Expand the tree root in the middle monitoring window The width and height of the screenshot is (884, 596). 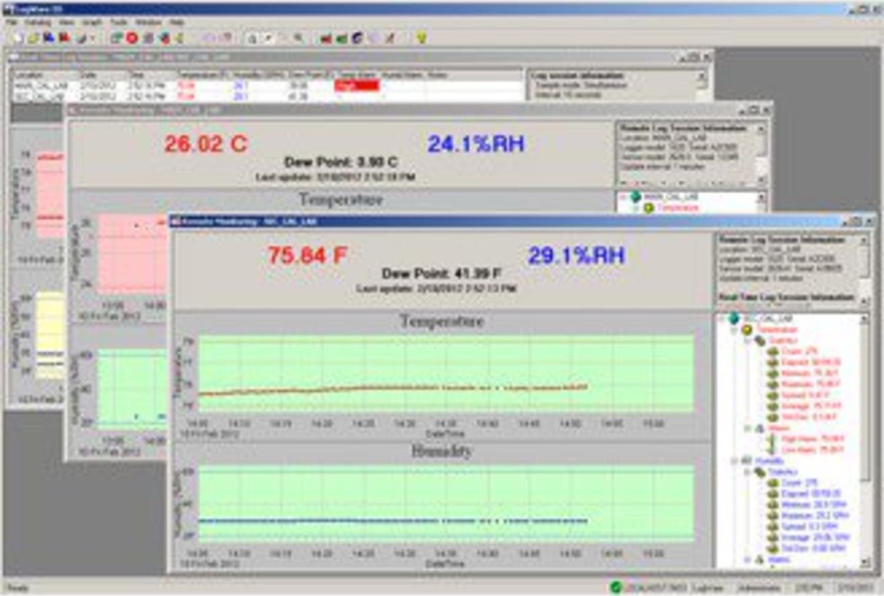click(622, 197)
